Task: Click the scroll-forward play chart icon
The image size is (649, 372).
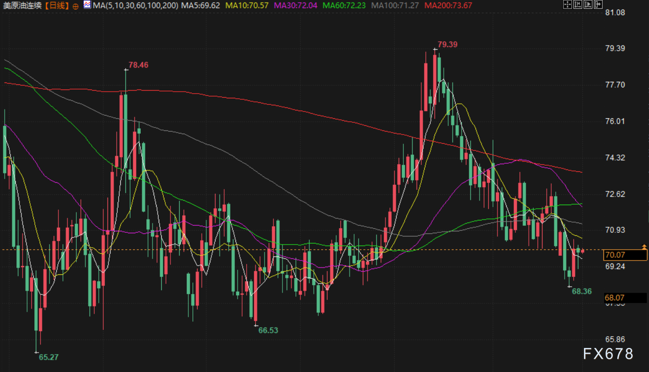Action: (x=587, y=5)
